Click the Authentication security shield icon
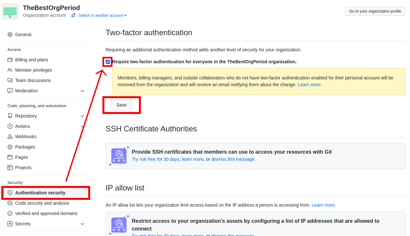Image resolution: width=410 pixels, height=236 pixels. (10, 193)
